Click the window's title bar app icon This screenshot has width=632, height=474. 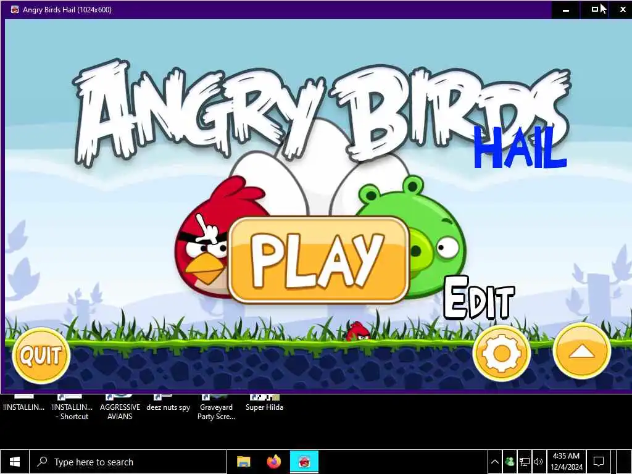(15, 10)
